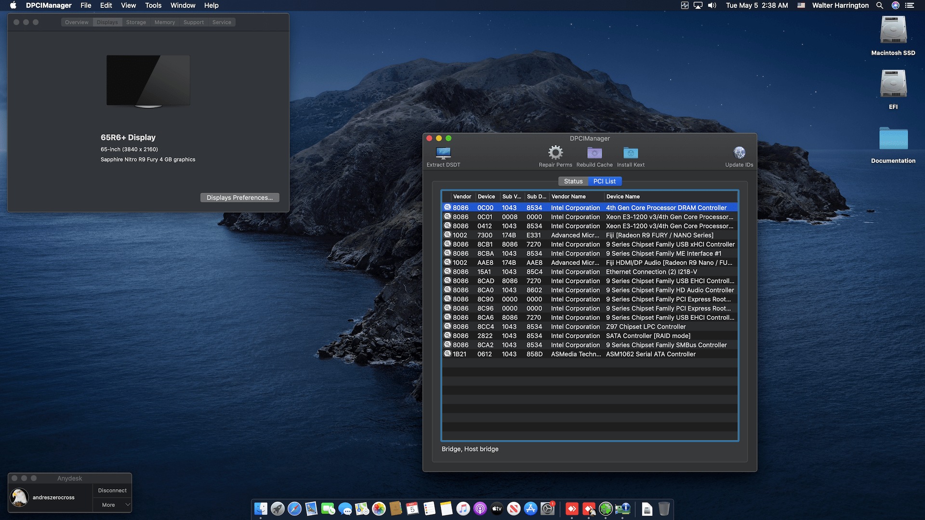Open the Spotlight search in the menu bar
925x520 pixels.
pos(880,5)
